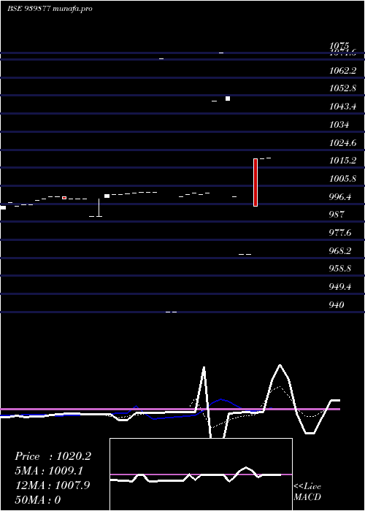Click the white square candle near 1052.8

click(228, 99)
